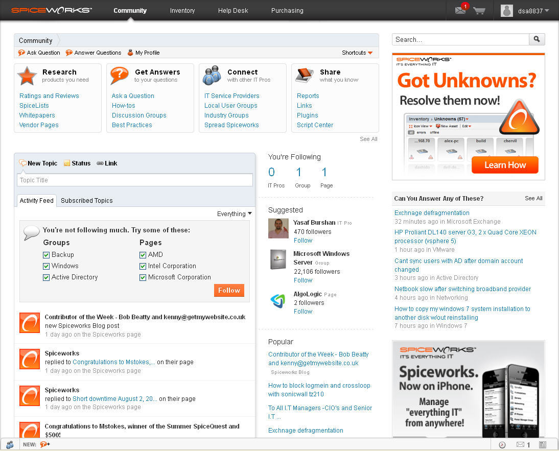Click inside the Topic Title input field
The width and height of the screenshot is (559, 451).
pyautogui.click(x=134, y=180)
